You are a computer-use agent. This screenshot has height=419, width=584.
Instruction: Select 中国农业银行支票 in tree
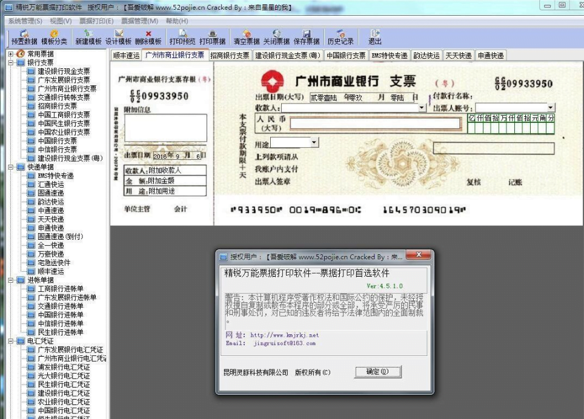click(64, 132)
